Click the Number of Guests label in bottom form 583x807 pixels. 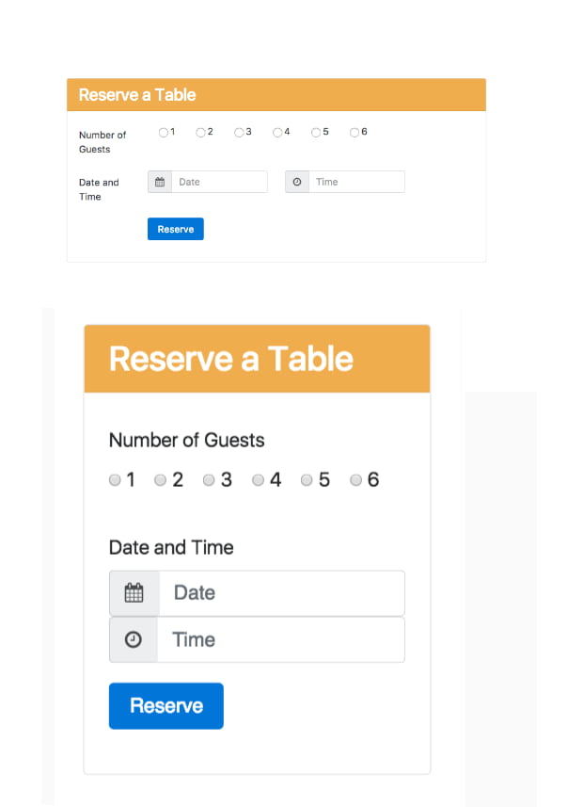point(186,440)
